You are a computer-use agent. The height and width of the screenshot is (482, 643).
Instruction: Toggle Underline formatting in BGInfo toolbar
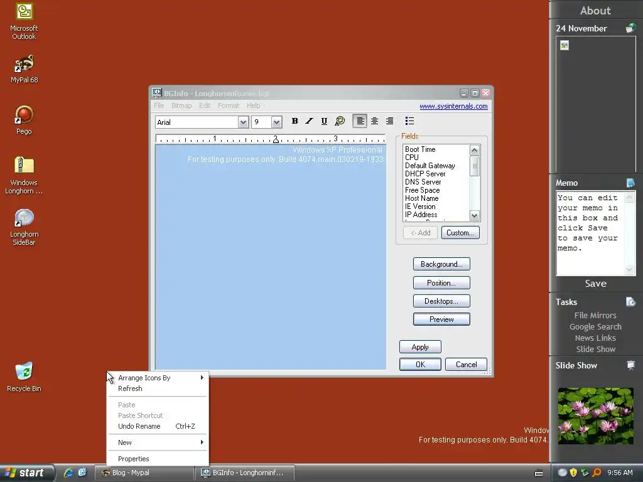pyautogui.click(x=324, y=121)
